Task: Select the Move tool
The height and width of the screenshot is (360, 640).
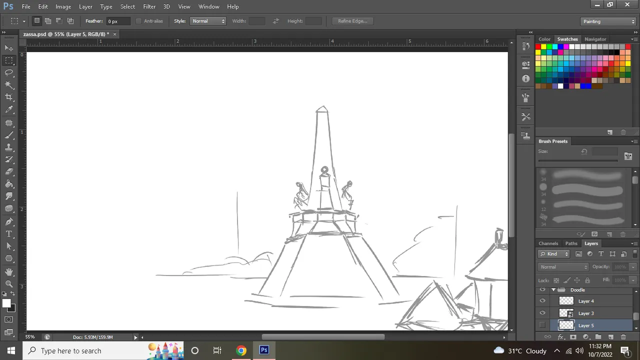Action: [x=9, y=48]
